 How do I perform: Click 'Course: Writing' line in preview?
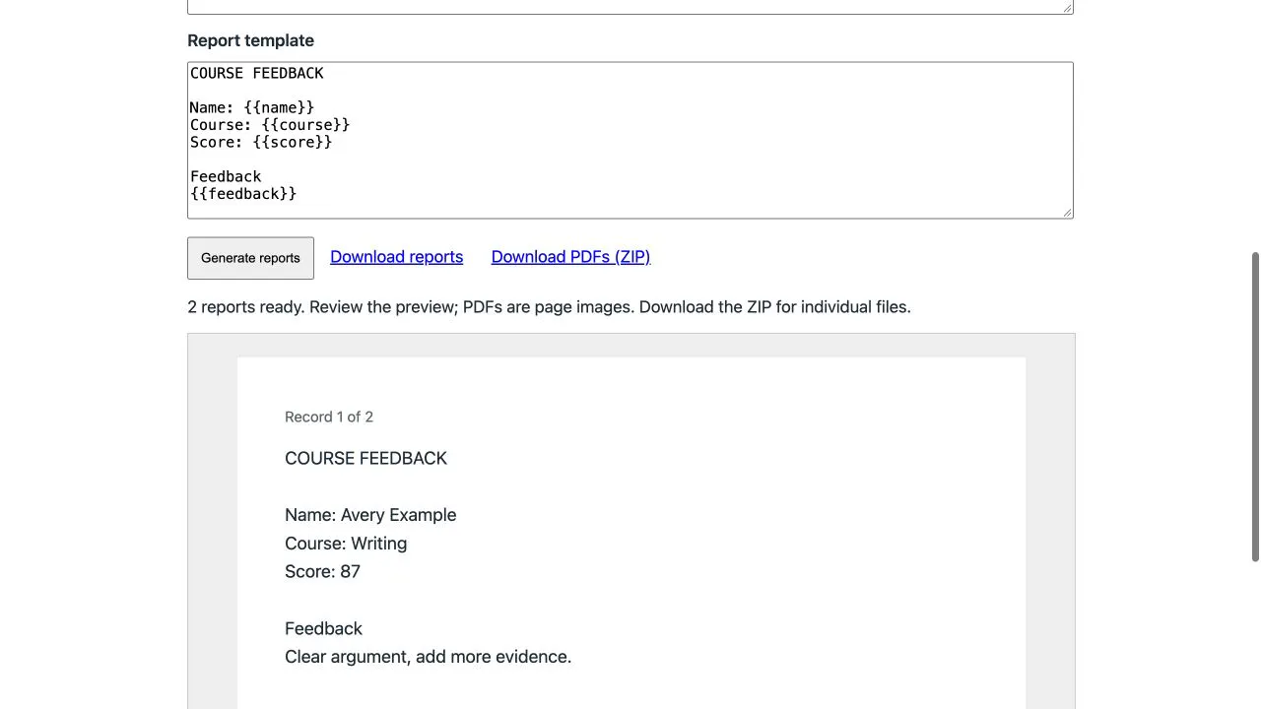click(x=346, y=544)
